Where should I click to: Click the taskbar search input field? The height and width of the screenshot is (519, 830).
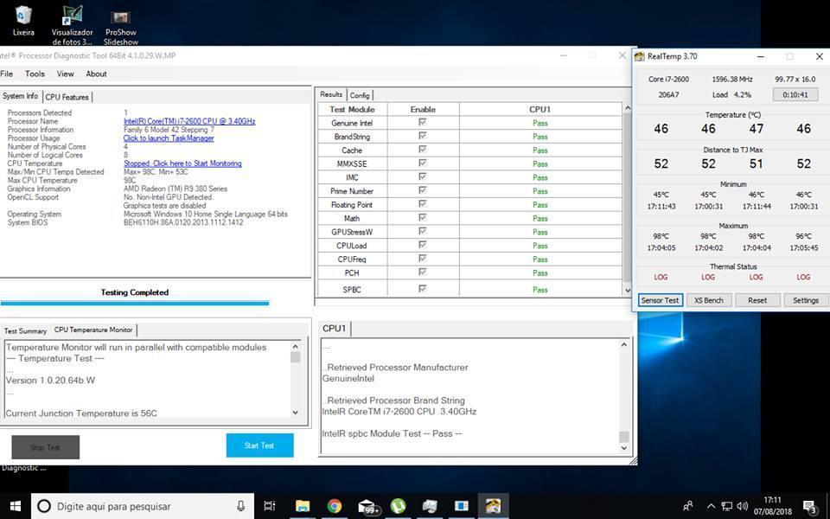point(143,506)
